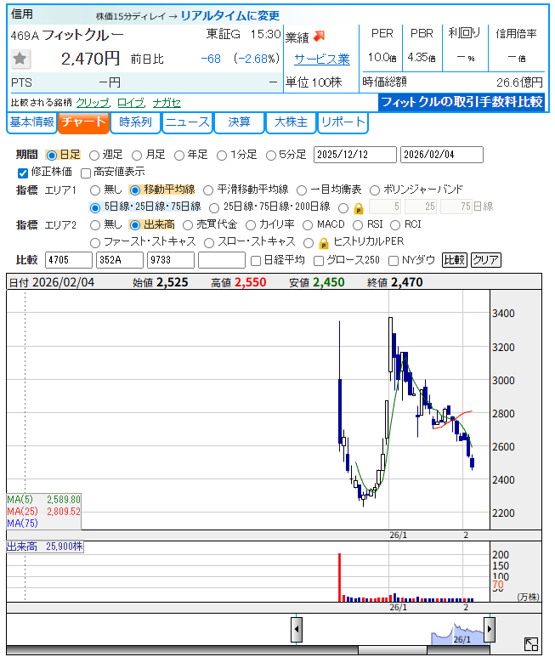
Task: Select the MACD indicator
Action: pyautogui.click(x=308, y=225)
